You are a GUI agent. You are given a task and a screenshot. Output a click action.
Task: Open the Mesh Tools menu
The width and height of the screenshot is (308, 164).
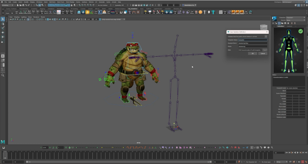click(61, 2)
